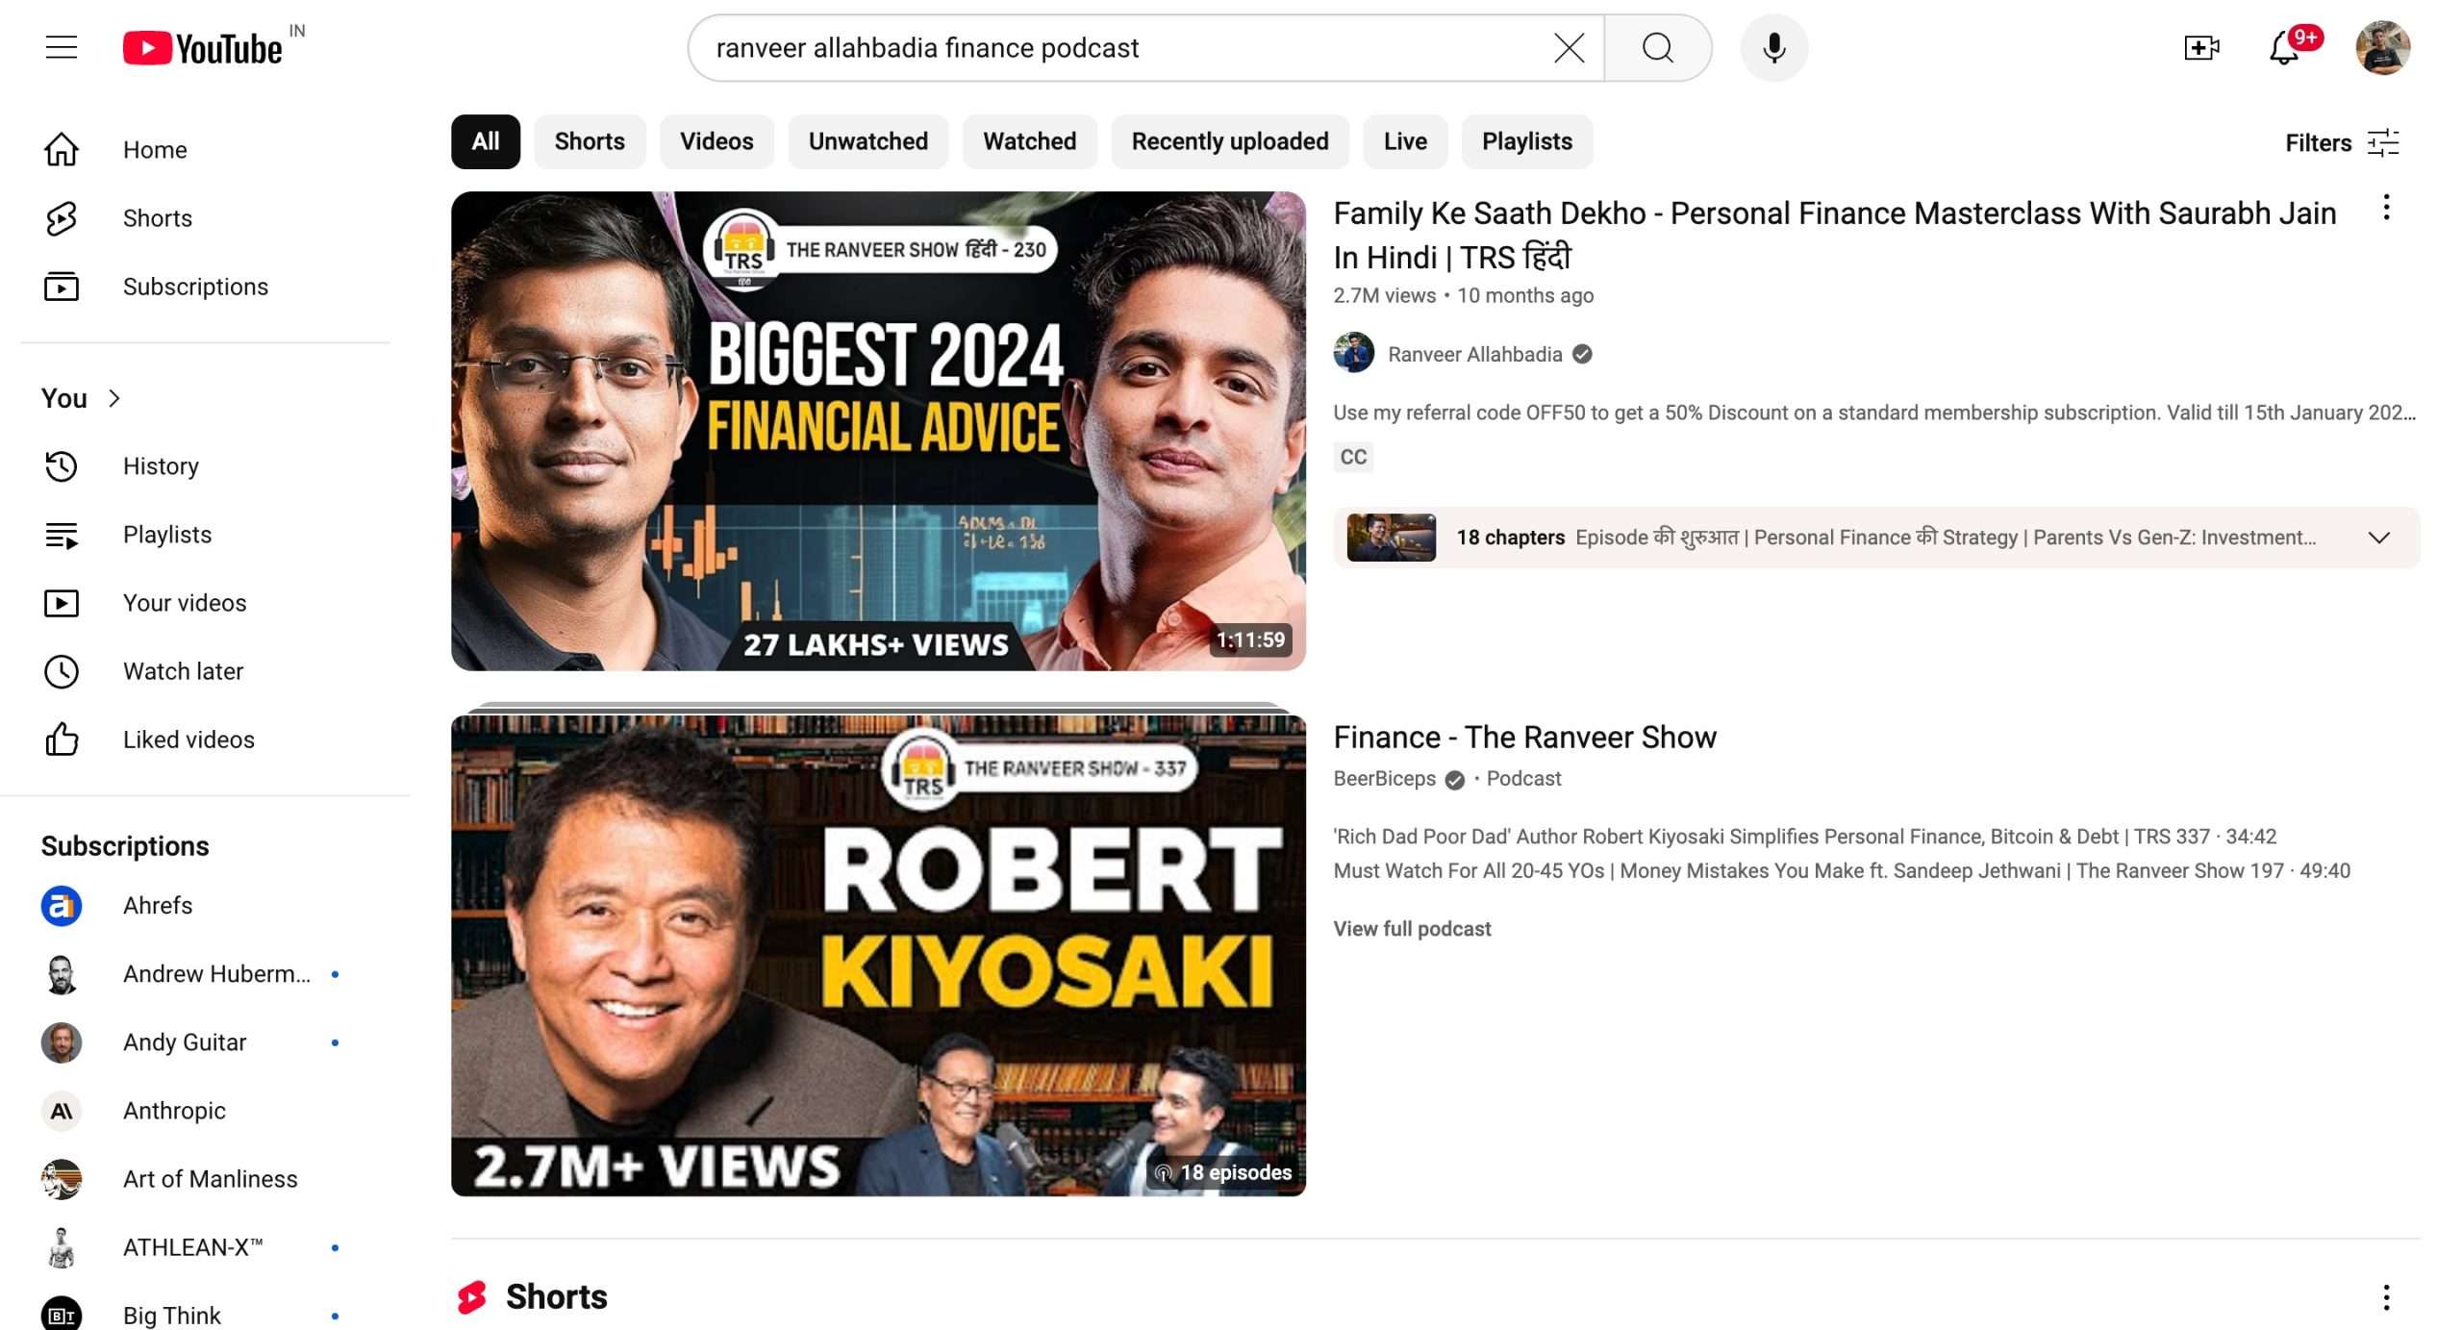Open Liked videos
This screenshot has width=2462, height=1330.
coord(205,740)
